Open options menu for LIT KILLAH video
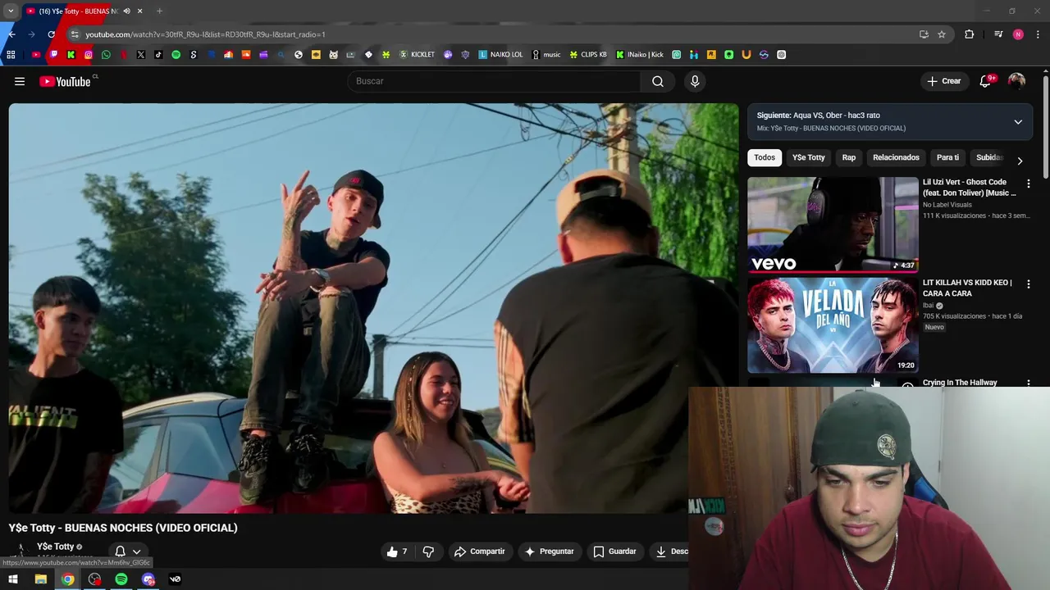1050x590 pixels. point(1029,284)
